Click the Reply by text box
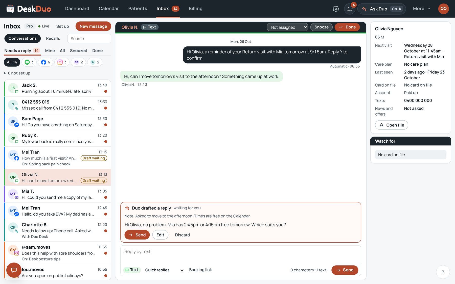This screenshot has height=284, width=455. pos(241,255)
